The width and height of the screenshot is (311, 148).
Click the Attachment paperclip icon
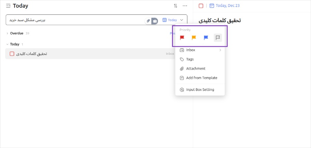182,68
